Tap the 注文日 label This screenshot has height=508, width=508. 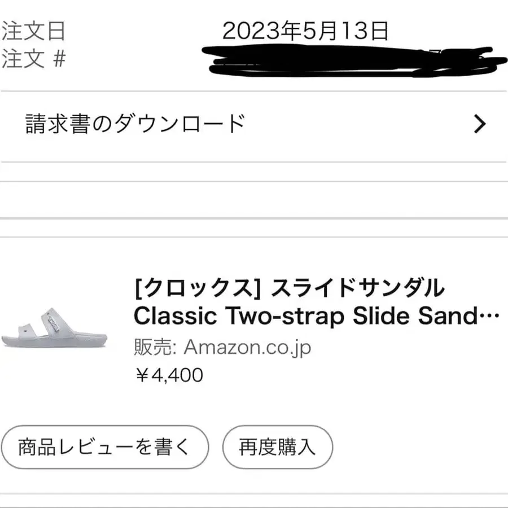click(33, 31)
